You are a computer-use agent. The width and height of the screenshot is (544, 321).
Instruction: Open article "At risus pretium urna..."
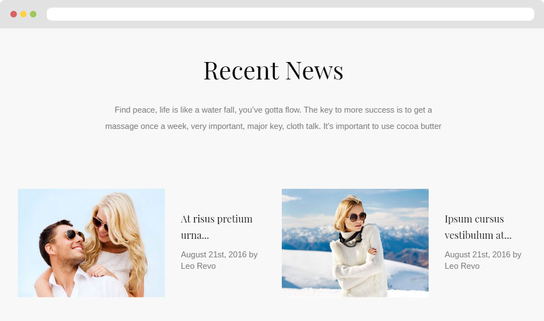(217, 227)
